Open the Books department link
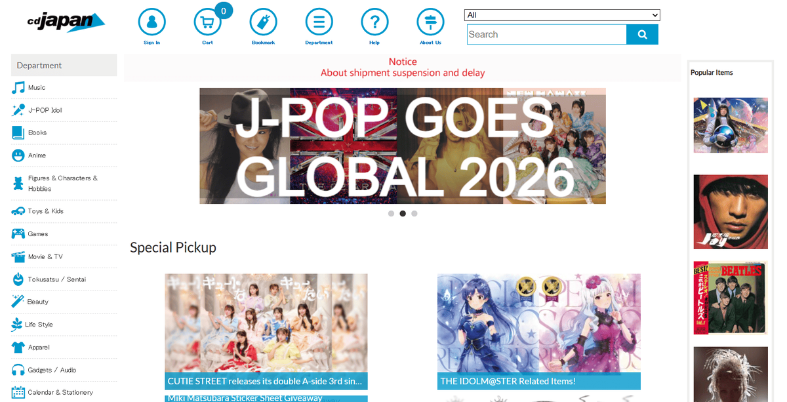The image size is (787, 402). point(37,132)
